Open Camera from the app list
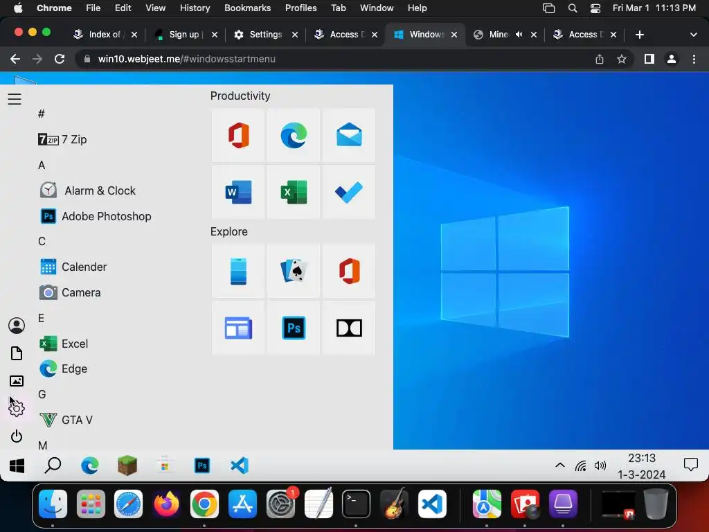 (70, 293)
